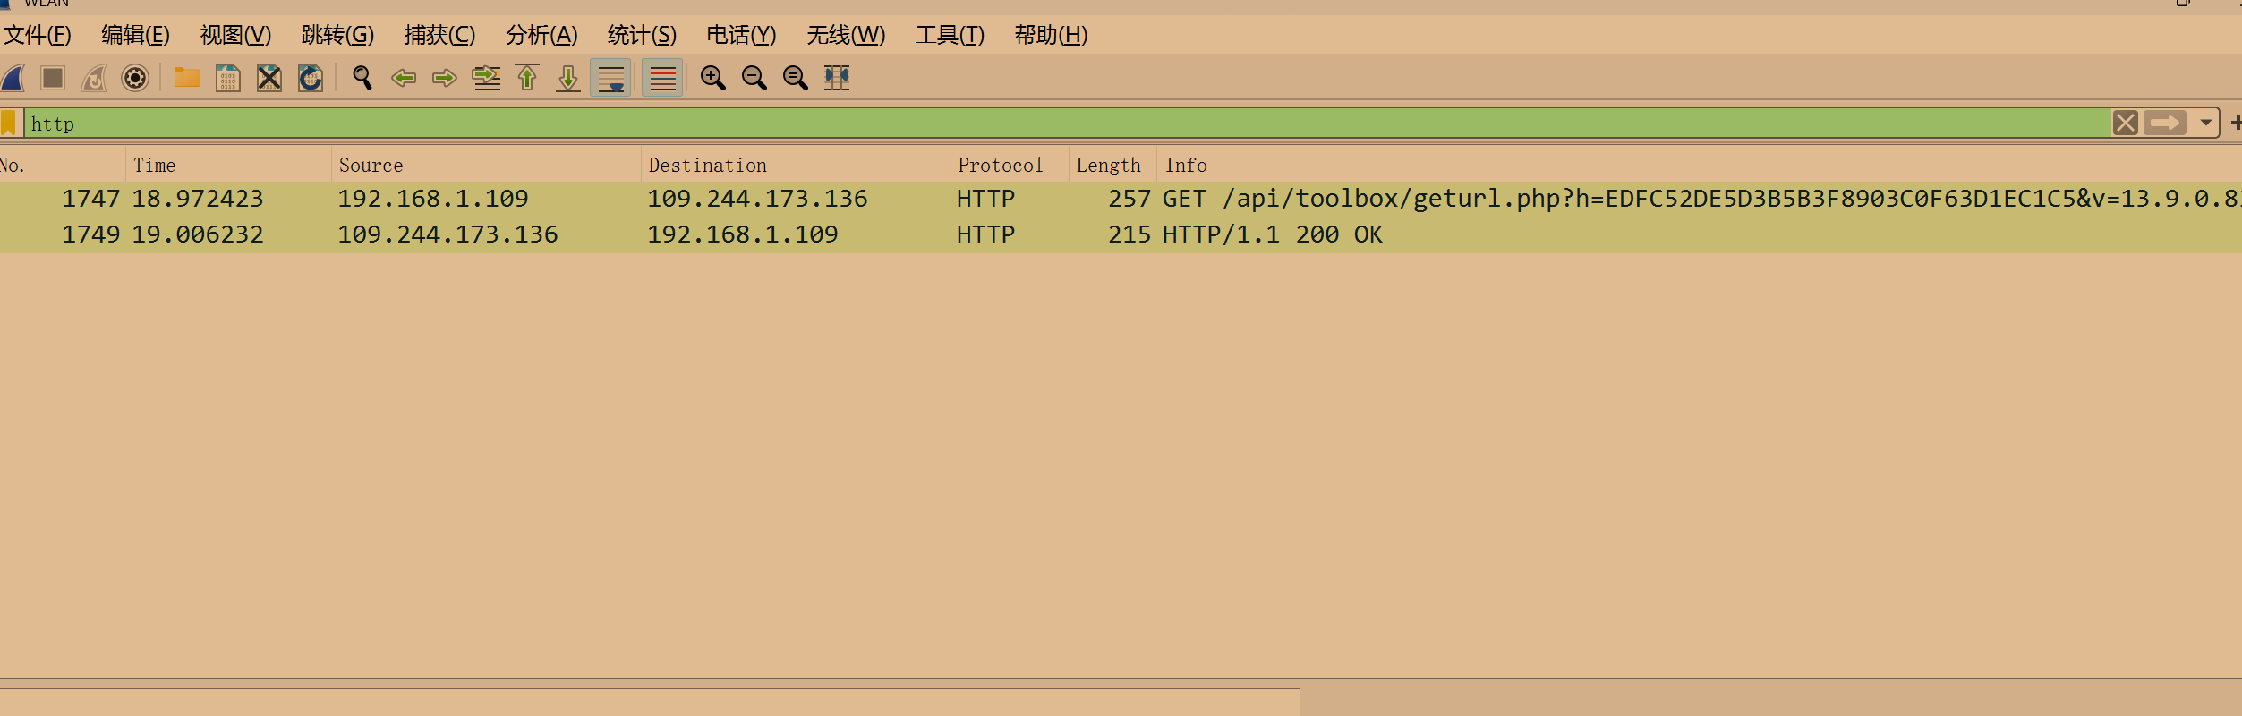
Task: Open display filter history dropdown
Action: click(x=2205, y=123)
